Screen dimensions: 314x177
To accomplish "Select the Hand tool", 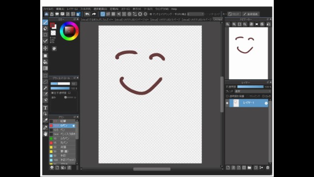I will coord(46,134).
